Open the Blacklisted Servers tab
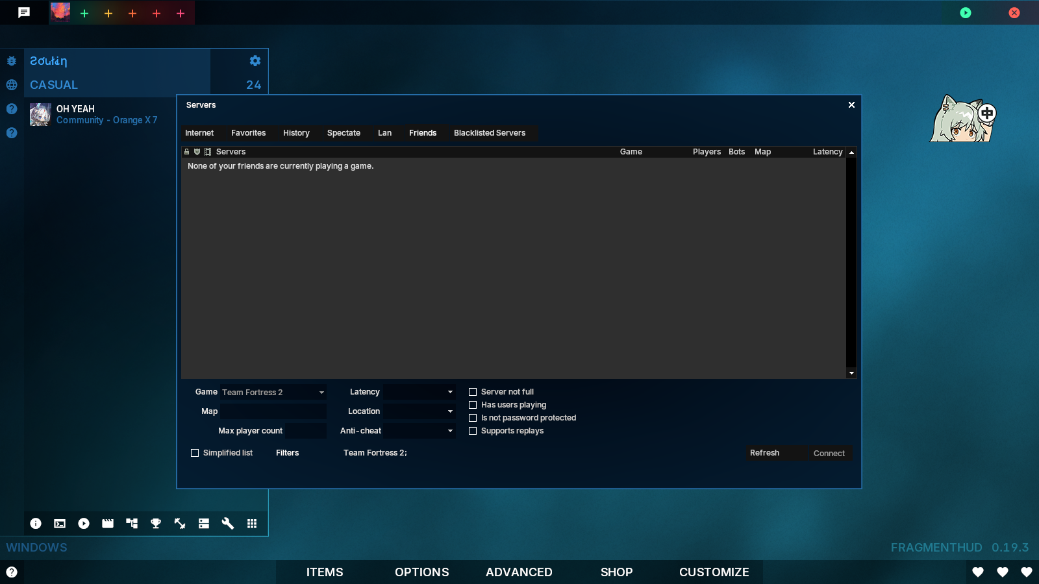The height and width of the screenshot is (584, 1039). [490, 133]
